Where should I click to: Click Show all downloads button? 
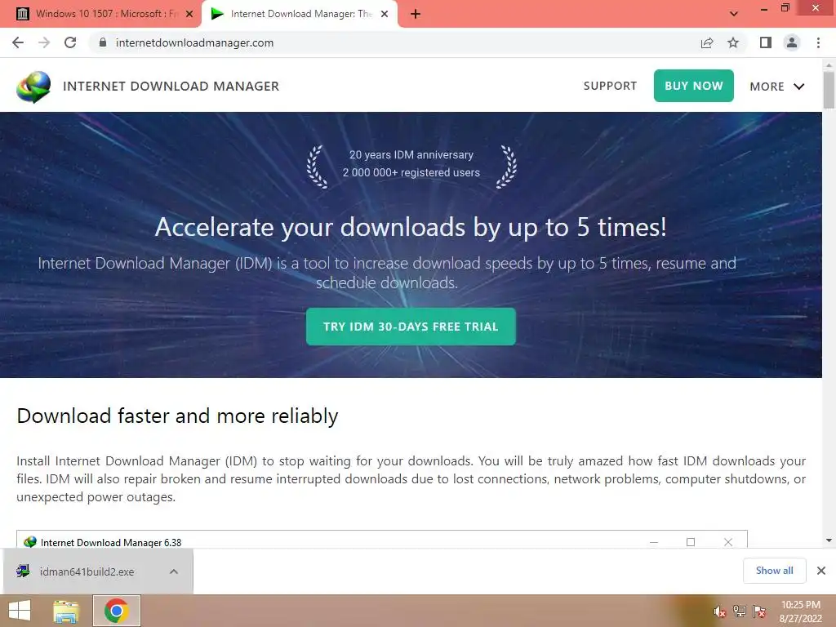click(774, 571)
